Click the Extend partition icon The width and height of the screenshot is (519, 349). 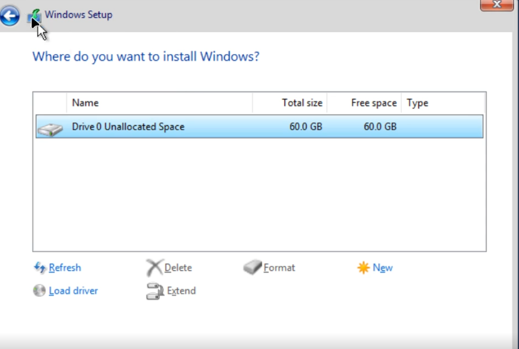coord(154,291)
